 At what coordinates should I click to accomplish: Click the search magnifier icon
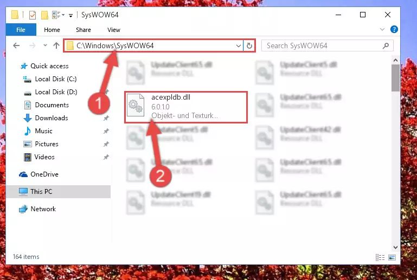pyautogui.click(x=386, y=45)
